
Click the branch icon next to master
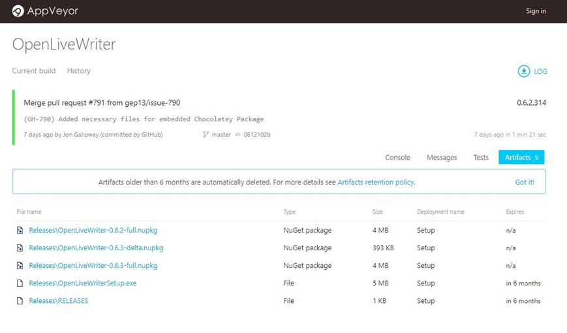click(206, 134)
